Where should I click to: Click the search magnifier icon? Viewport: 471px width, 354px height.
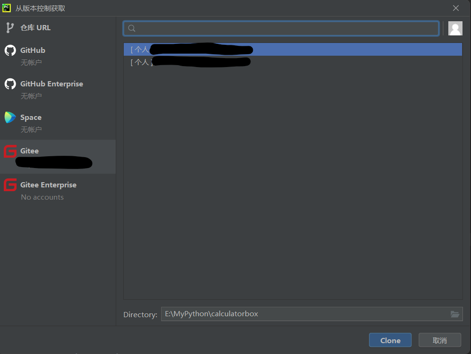pos(131,28)
